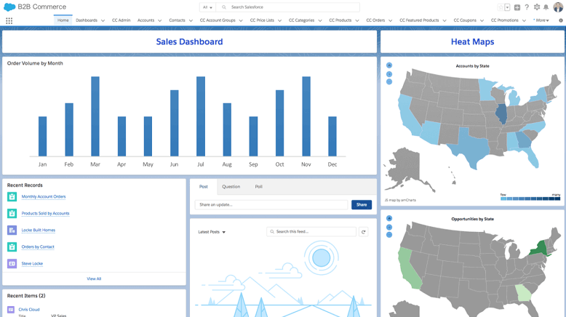The height and width of the screenshot is (317, 566).
Task: Open Chris Cloud recent item link
Action: tap(29, 310)
